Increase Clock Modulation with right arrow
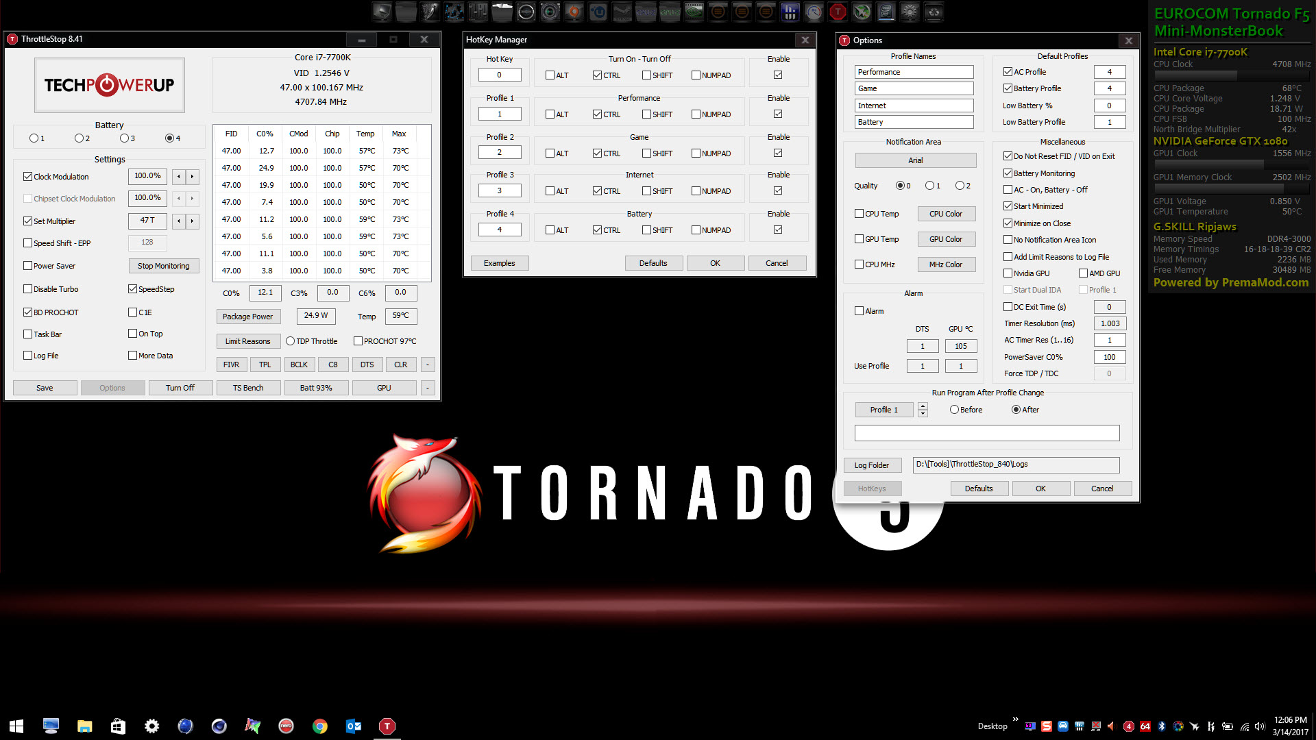1316x740 pixels. (193, 177)
